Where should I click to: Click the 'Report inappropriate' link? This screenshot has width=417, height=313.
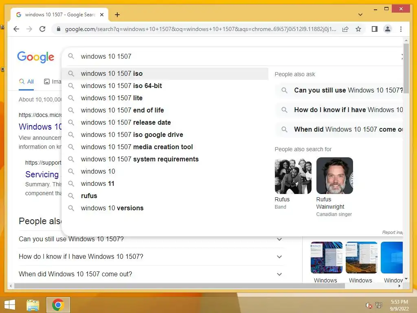click(392, 232)
